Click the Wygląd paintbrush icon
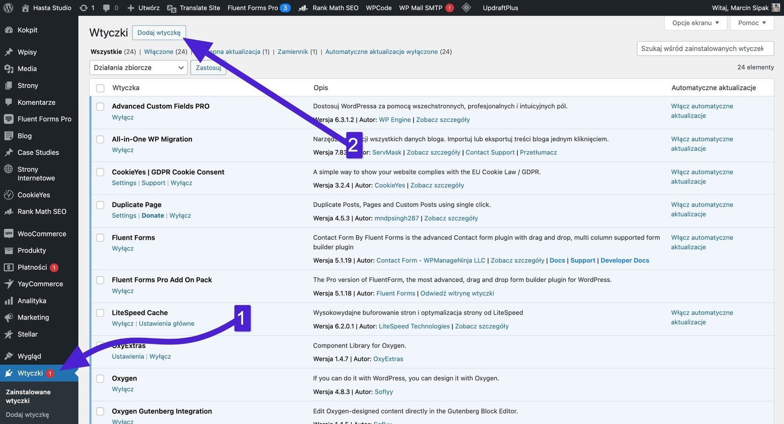This screenshot has width=784, height=424. [9, 356]
